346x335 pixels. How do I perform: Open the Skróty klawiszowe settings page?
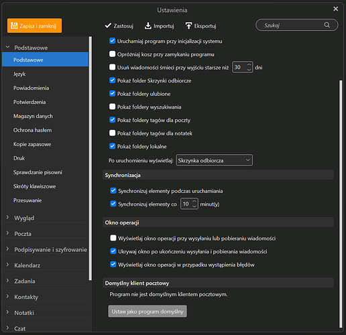coord(34,186)
